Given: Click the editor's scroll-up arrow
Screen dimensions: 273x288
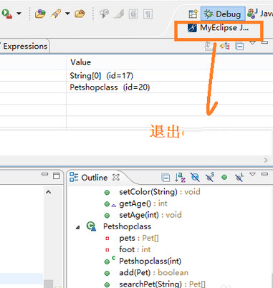Looking at the screenshot, I should point(48,192).
